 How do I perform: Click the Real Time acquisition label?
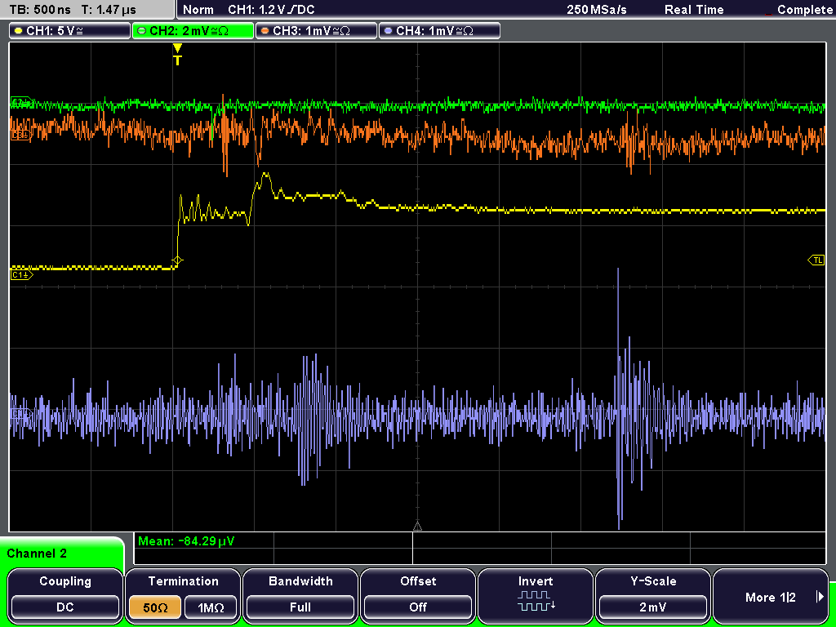[x=694, y=10]
